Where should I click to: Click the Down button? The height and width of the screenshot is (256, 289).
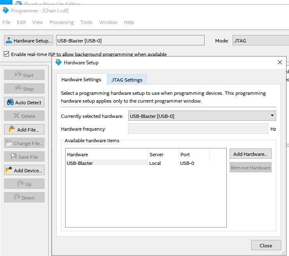pyautogui.click(x=24, y=197)
